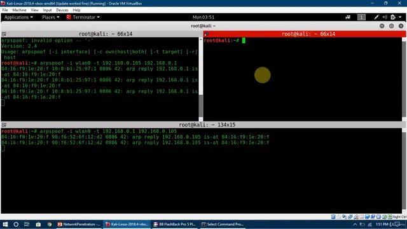Click the mouse integration indicator
Screen dimensions: 407x229
[x=384, y=216]
